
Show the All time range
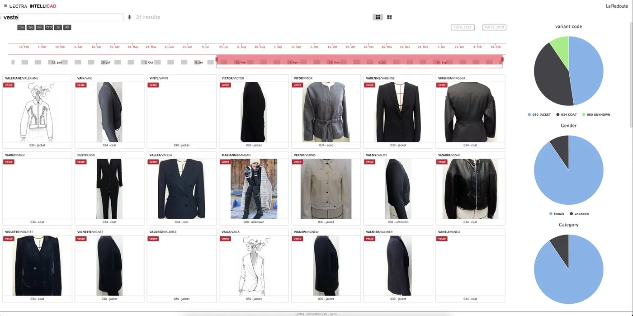67,28
